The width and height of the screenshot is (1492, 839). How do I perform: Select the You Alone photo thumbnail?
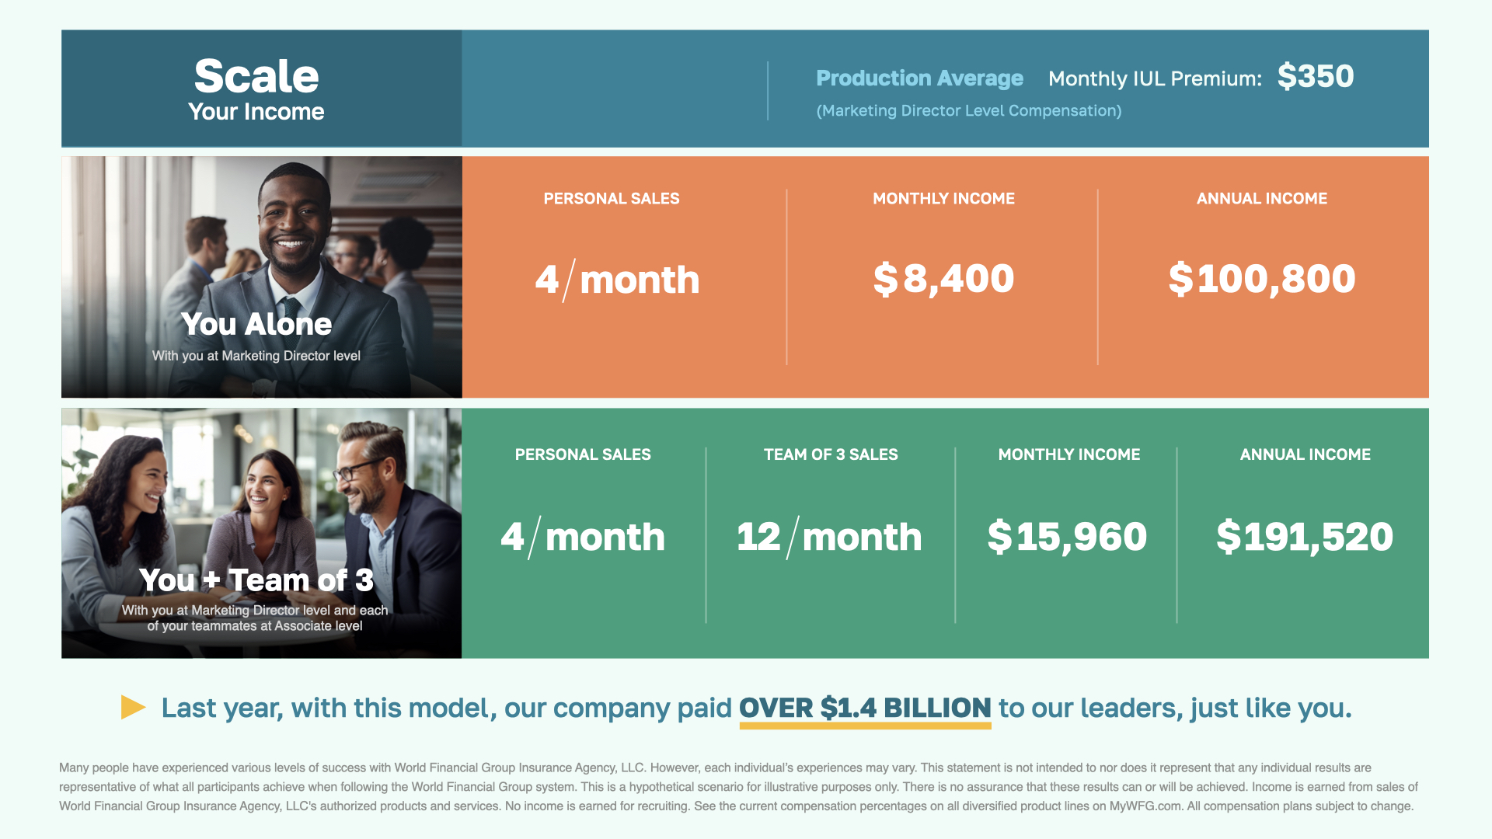[x=261, y=277]
